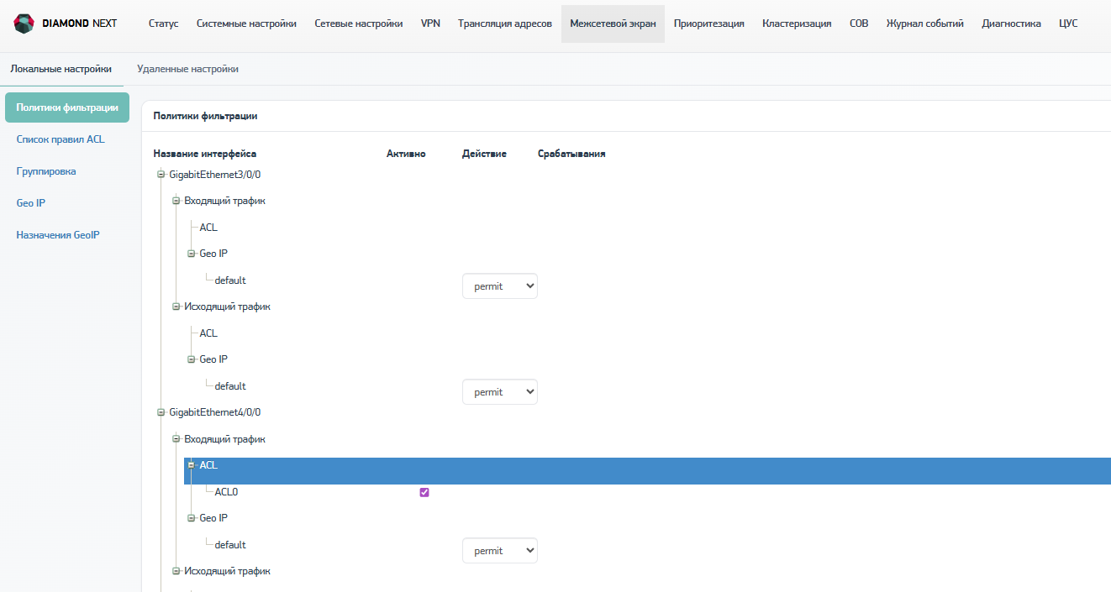Open the Статус menu
The width and height of the screenshot is (1111, 592).
163,24
